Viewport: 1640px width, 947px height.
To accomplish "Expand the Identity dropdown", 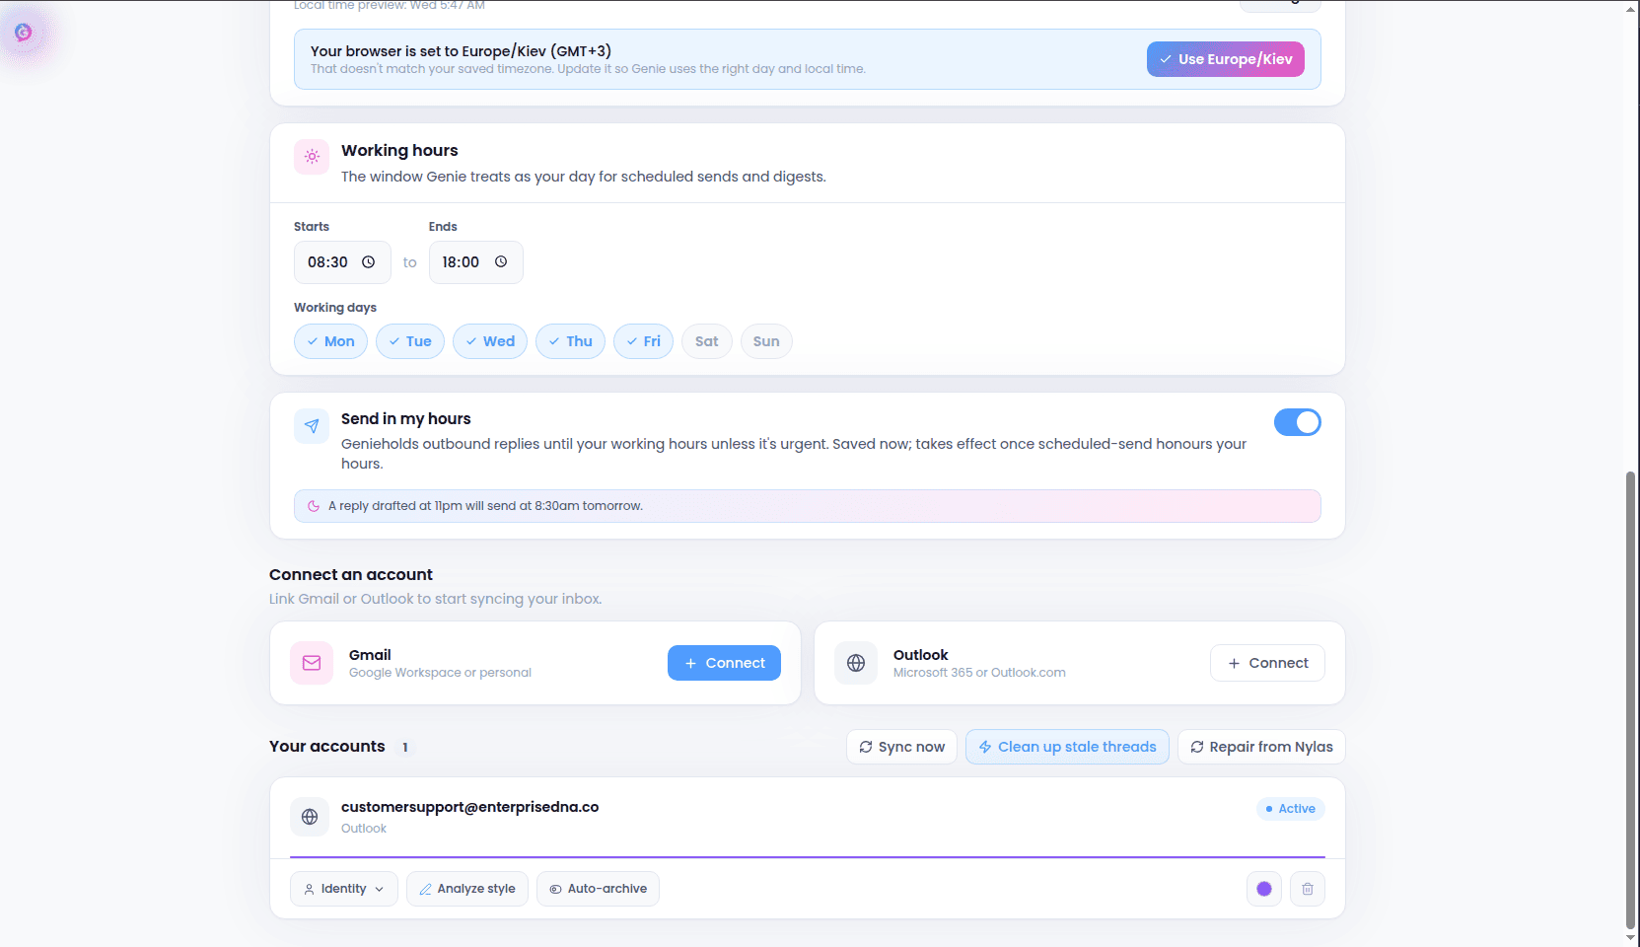I will (344, 889).
